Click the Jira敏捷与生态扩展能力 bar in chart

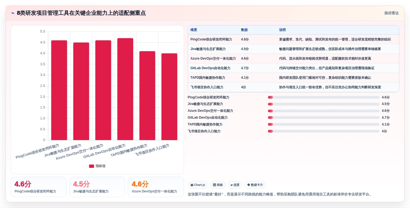coord(81,91)
